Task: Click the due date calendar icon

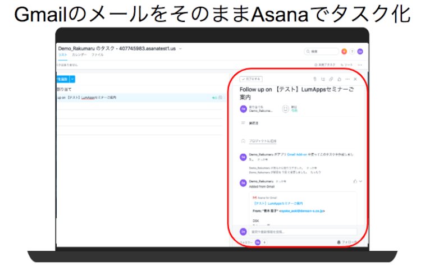Action: click(x=285, y=109)
